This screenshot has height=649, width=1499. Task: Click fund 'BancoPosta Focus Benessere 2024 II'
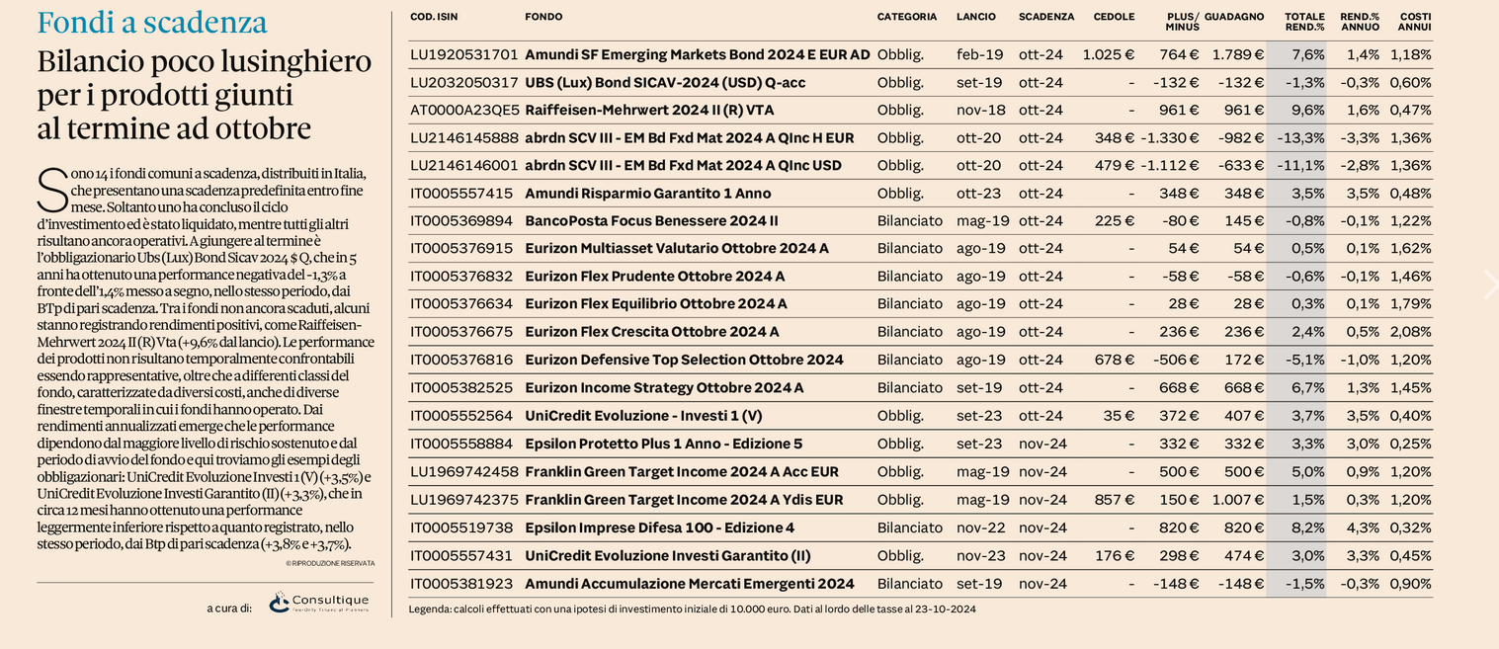pos(652,221)
